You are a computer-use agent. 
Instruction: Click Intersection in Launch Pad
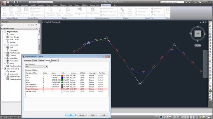(157, 9)
